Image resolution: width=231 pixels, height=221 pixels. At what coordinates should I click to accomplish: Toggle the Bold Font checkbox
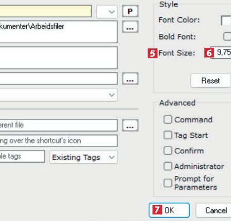coord(227,37)
